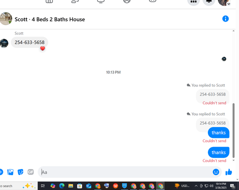Viewport: 239px width, 190px height.
Task: Click the last thanks message bubble
Action: [218, 152]
